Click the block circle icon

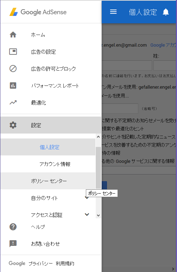13,69
